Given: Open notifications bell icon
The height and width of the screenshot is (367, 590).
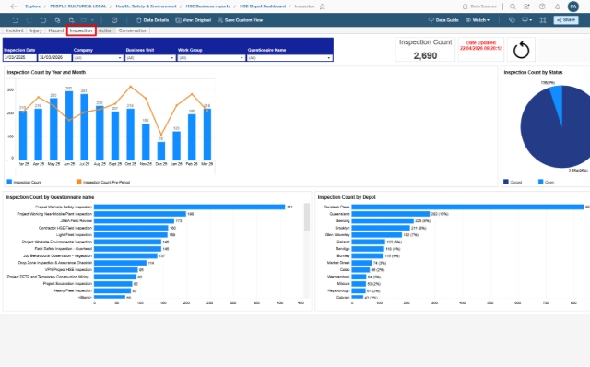Looking at the screenshot, I should pos(557,6).
